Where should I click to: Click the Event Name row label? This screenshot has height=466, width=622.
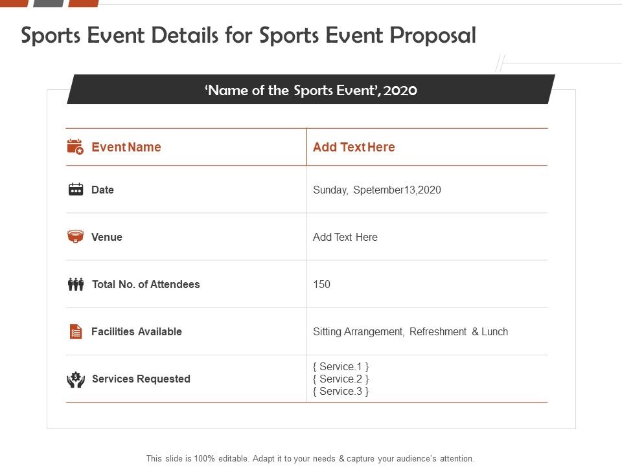coord(126,147)
